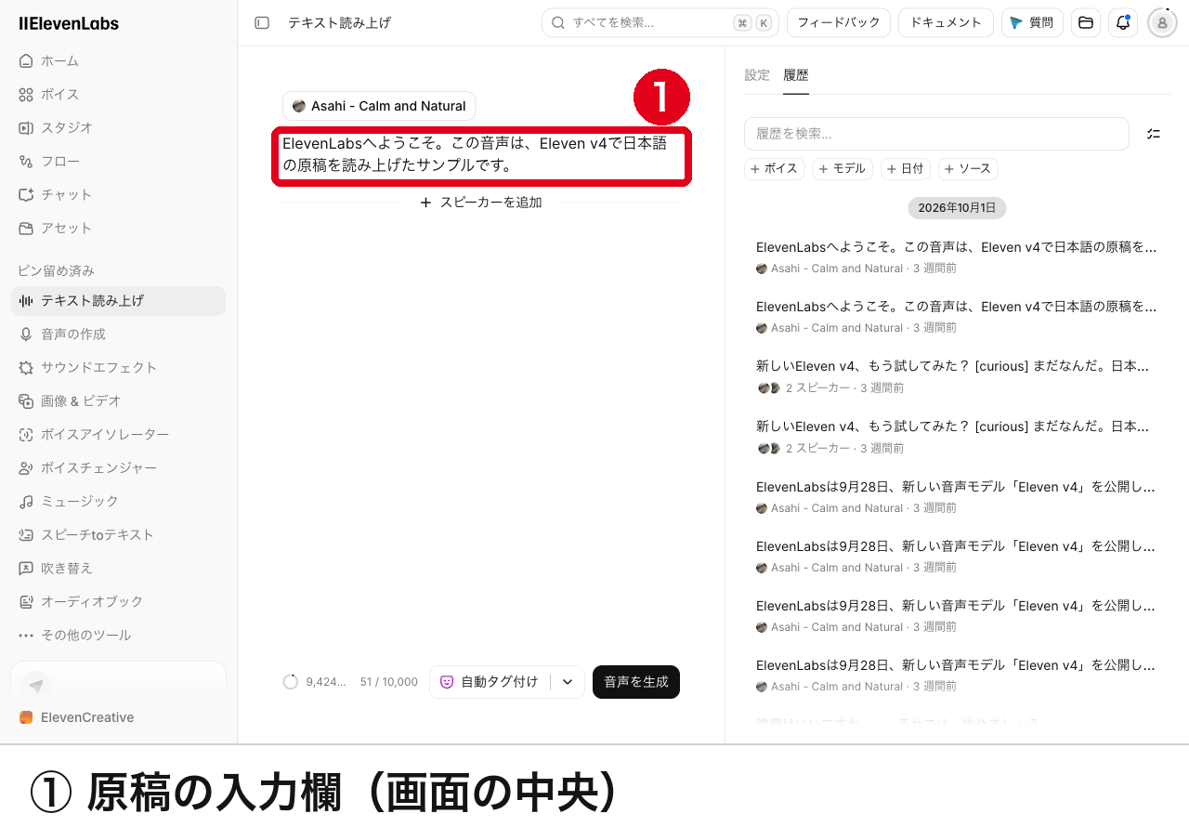Open スピーチtoテキスト tool
This screenshot has width=1189, height=840.
[118, 534]
